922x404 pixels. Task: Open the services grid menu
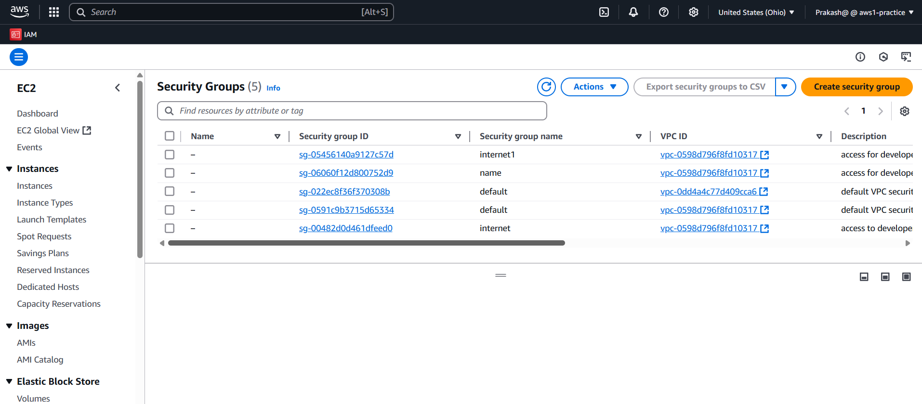click(x=54, y=12)
